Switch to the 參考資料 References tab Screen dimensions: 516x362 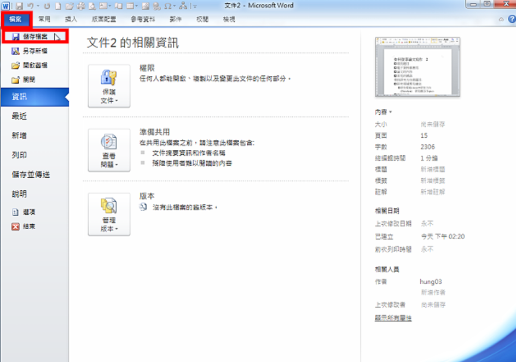tap(143, 19)
